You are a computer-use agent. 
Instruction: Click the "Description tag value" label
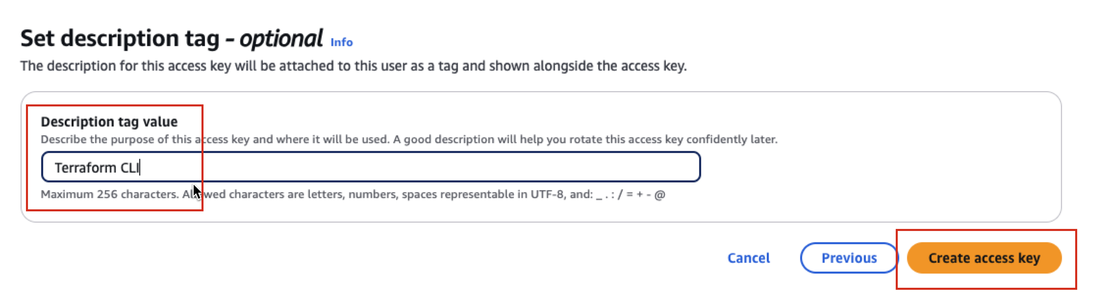point(109,122)
